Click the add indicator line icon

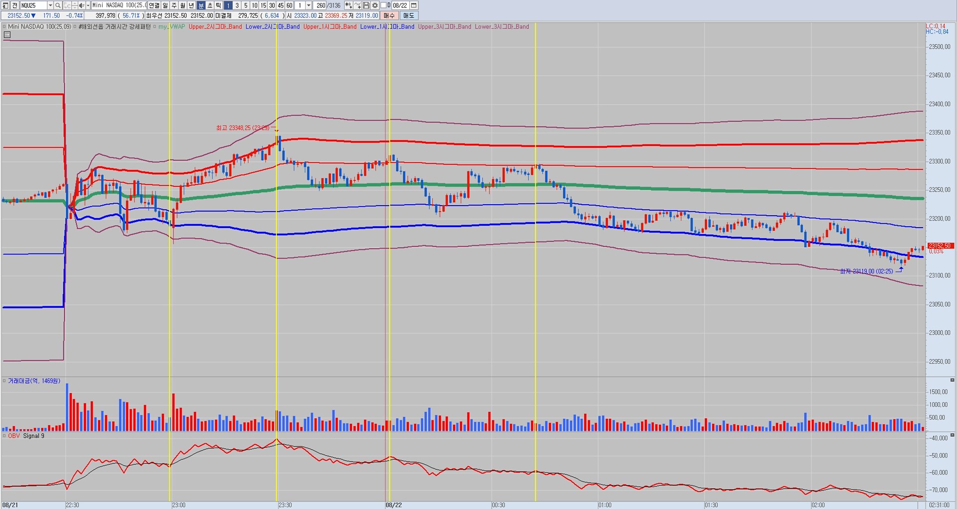coord(357,5)
